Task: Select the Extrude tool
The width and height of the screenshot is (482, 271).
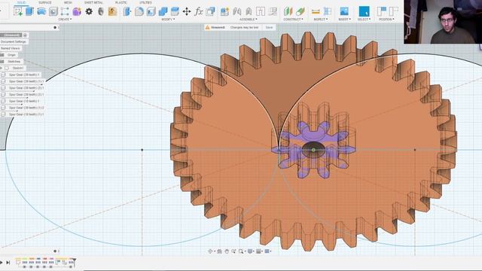Action: coord(30,11)
